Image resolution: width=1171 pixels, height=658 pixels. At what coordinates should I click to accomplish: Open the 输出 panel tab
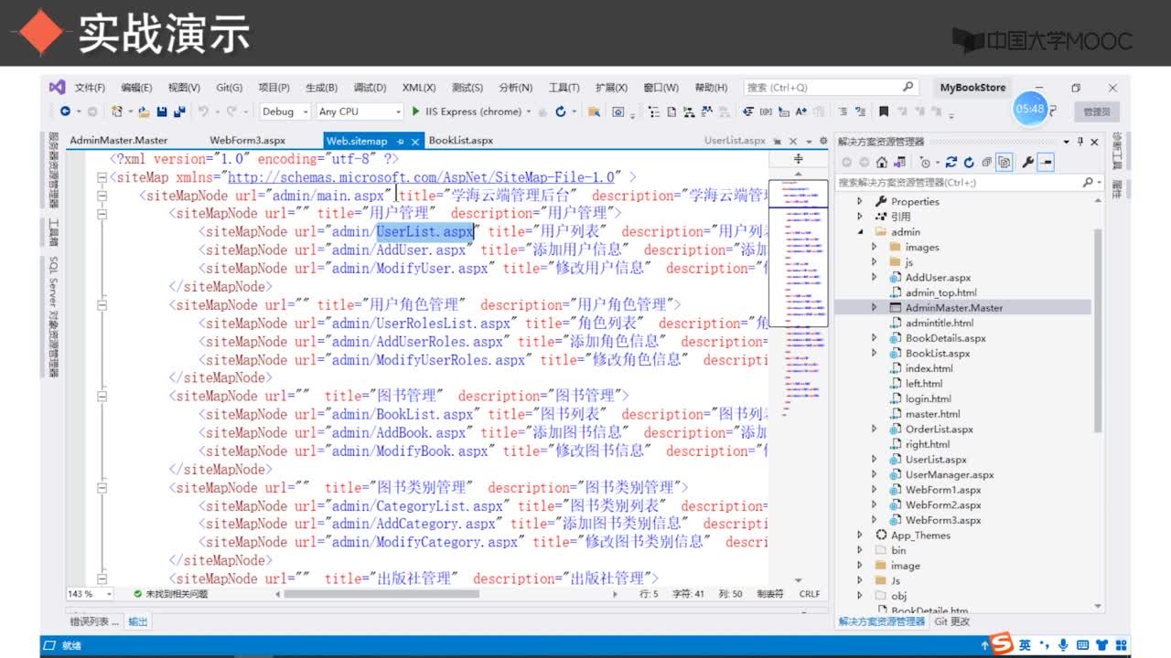point(137,621)
